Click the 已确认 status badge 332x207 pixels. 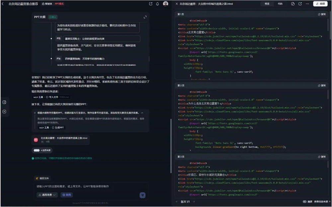52,17
